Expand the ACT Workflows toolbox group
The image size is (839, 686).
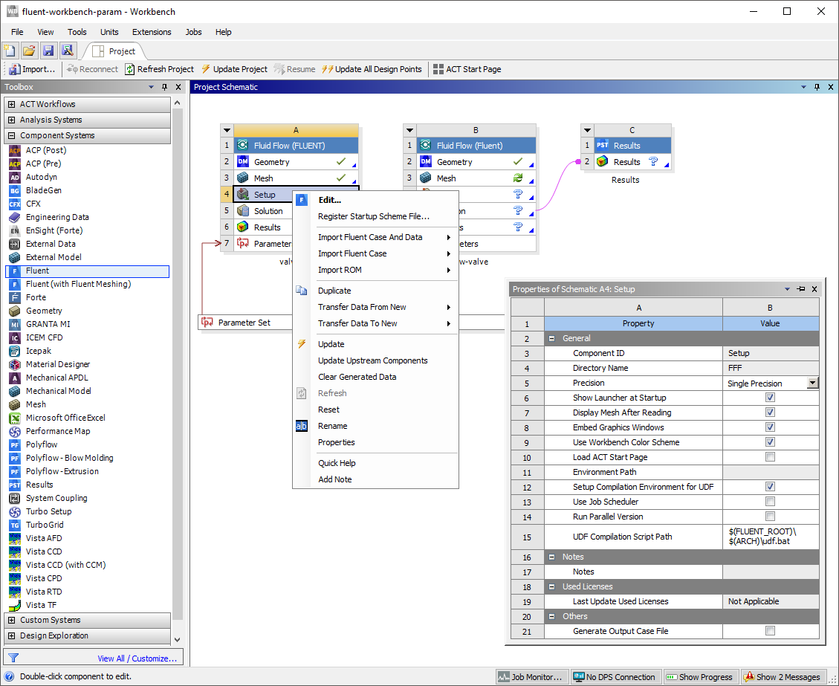click(x=11, y=104)
